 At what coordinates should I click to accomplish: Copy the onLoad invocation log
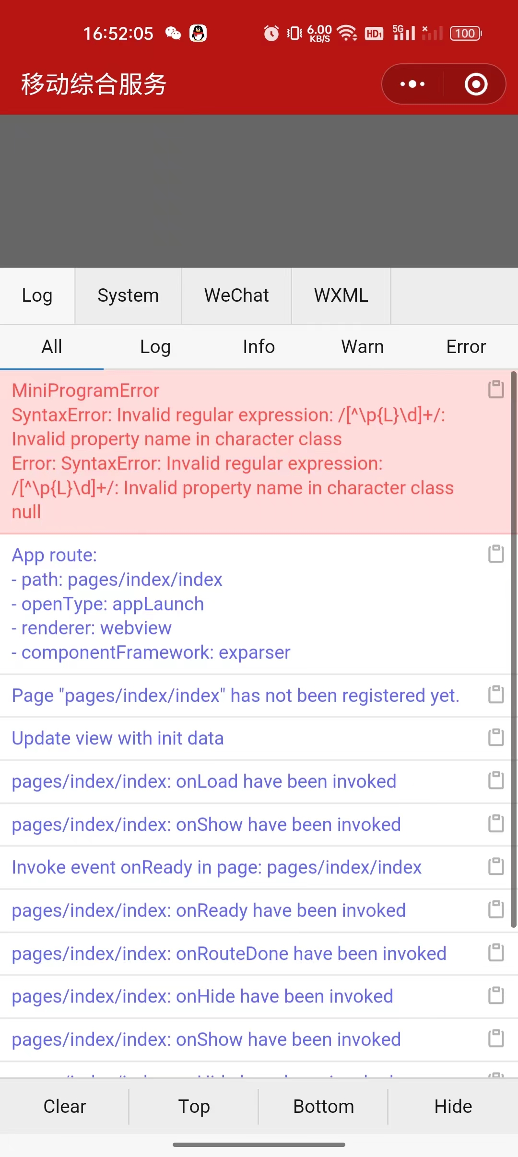[x=496, y=781]
